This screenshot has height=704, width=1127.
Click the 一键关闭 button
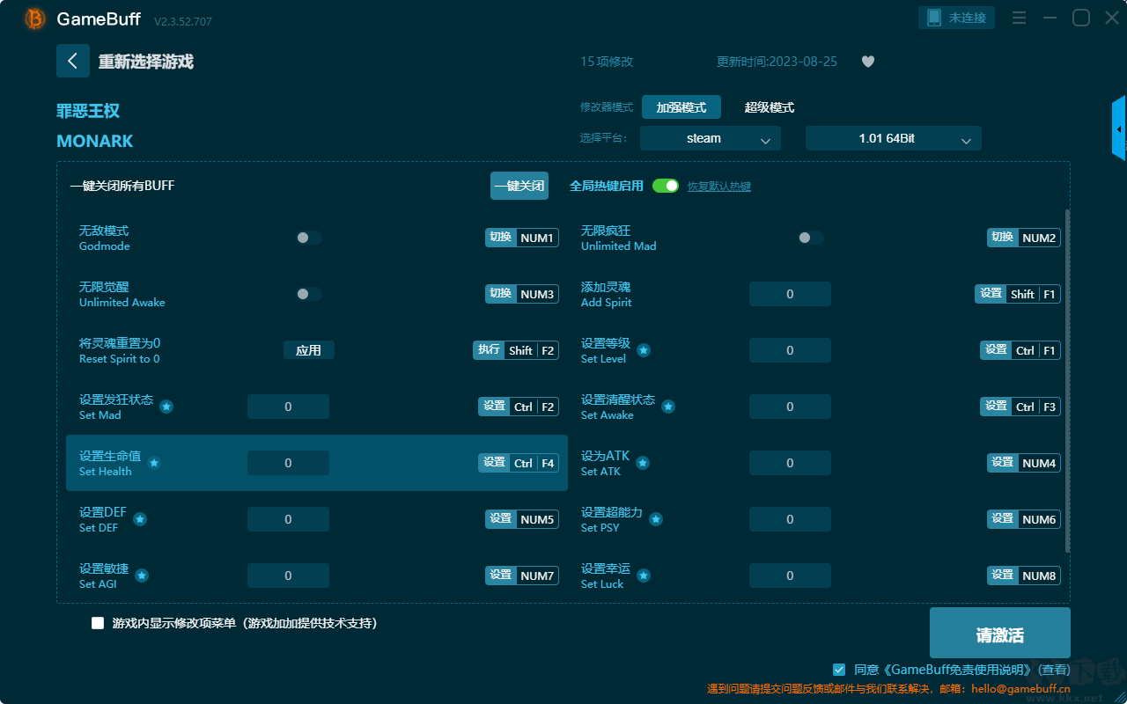click(x=519, y=186)
